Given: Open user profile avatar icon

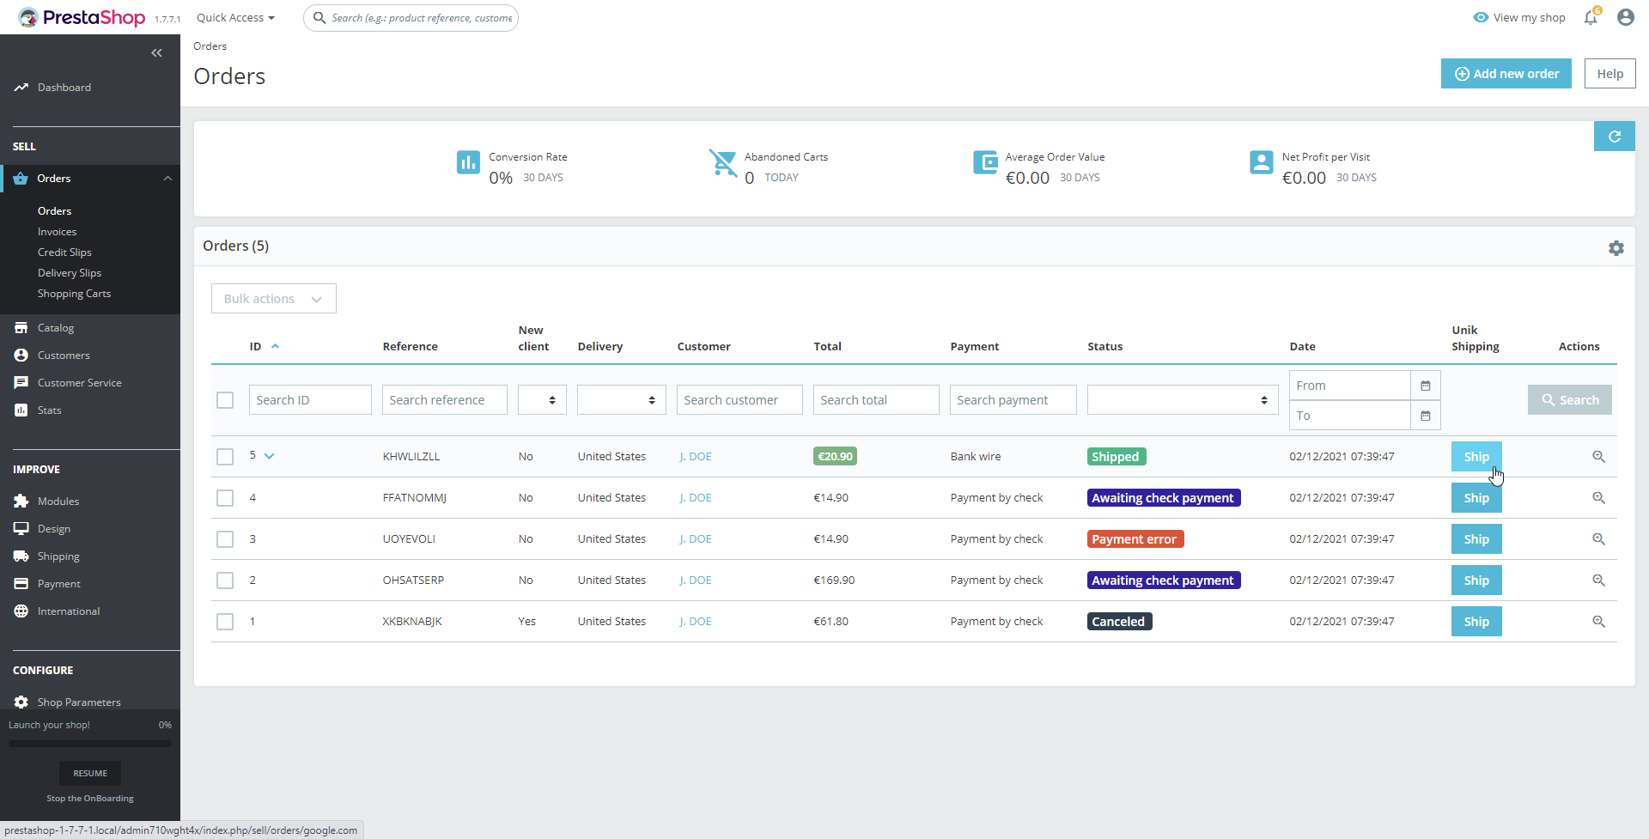Looking at the screenshot, I should (1625, 17).
